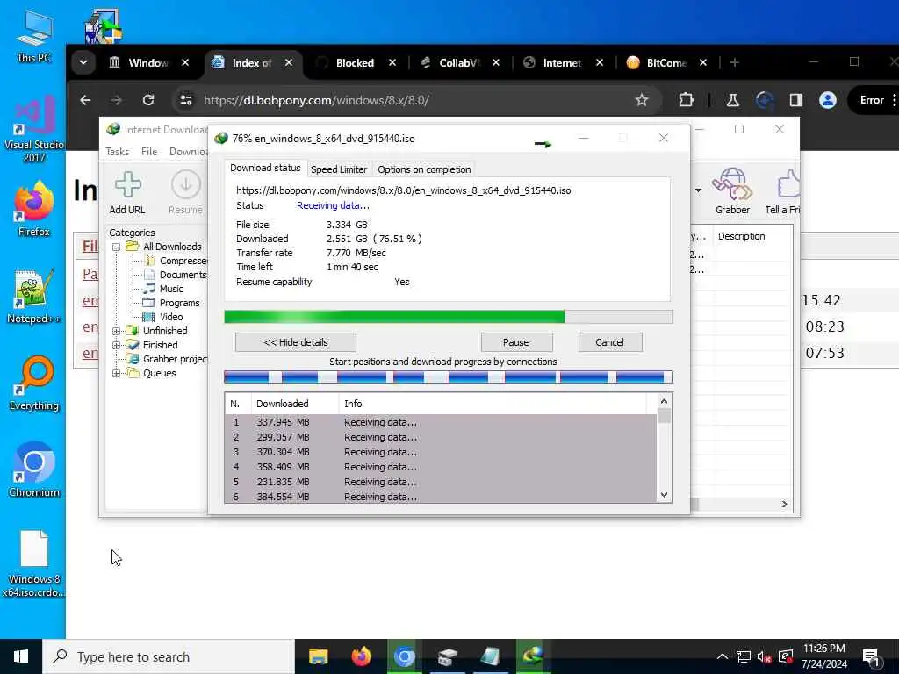Switch to Options on completion tab

(x=424, y=169)
